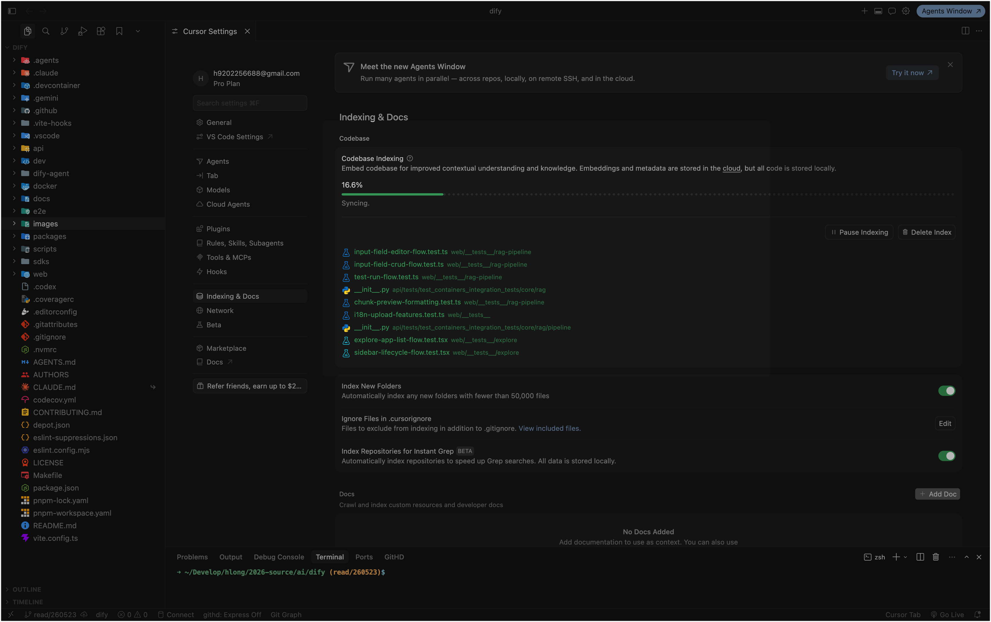Click the Add Doc button

(938, 494)
